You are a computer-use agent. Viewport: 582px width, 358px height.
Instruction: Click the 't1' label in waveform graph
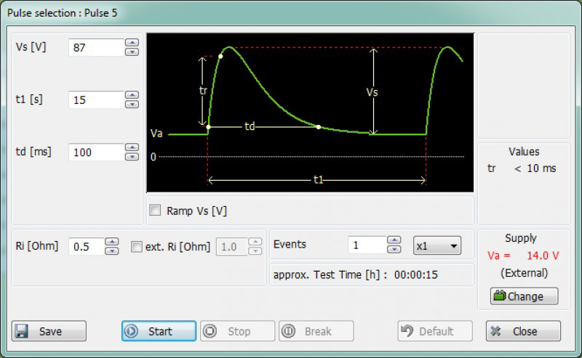pos(319,180)
